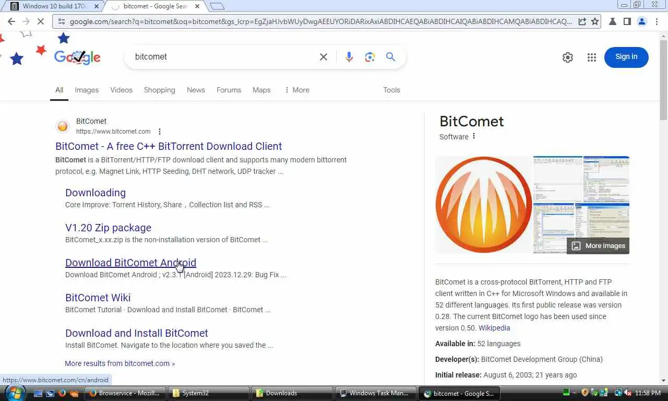Open Chrome Labs flask icon
The image size is (668, 401).
point(613,21)
